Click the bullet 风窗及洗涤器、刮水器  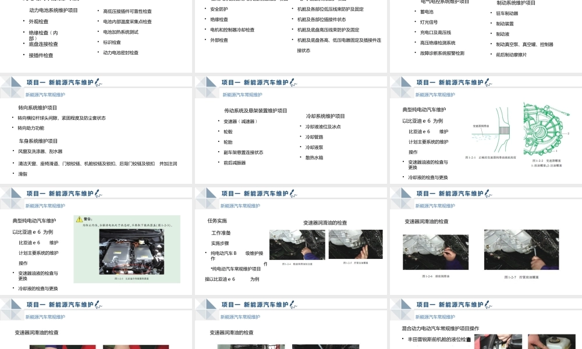40,151
